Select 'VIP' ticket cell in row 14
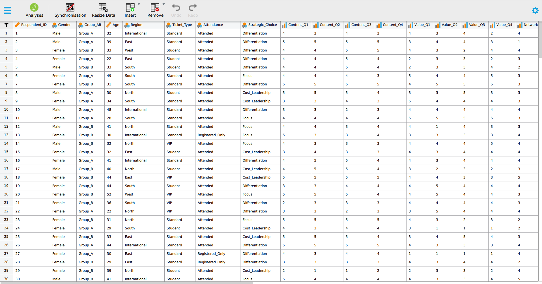Viewport: 542px width, 284px height. tap(180, 143)
